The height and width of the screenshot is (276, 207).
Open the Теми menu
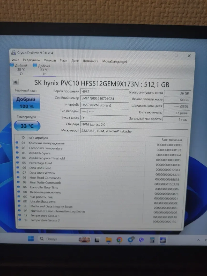[63, 61]
